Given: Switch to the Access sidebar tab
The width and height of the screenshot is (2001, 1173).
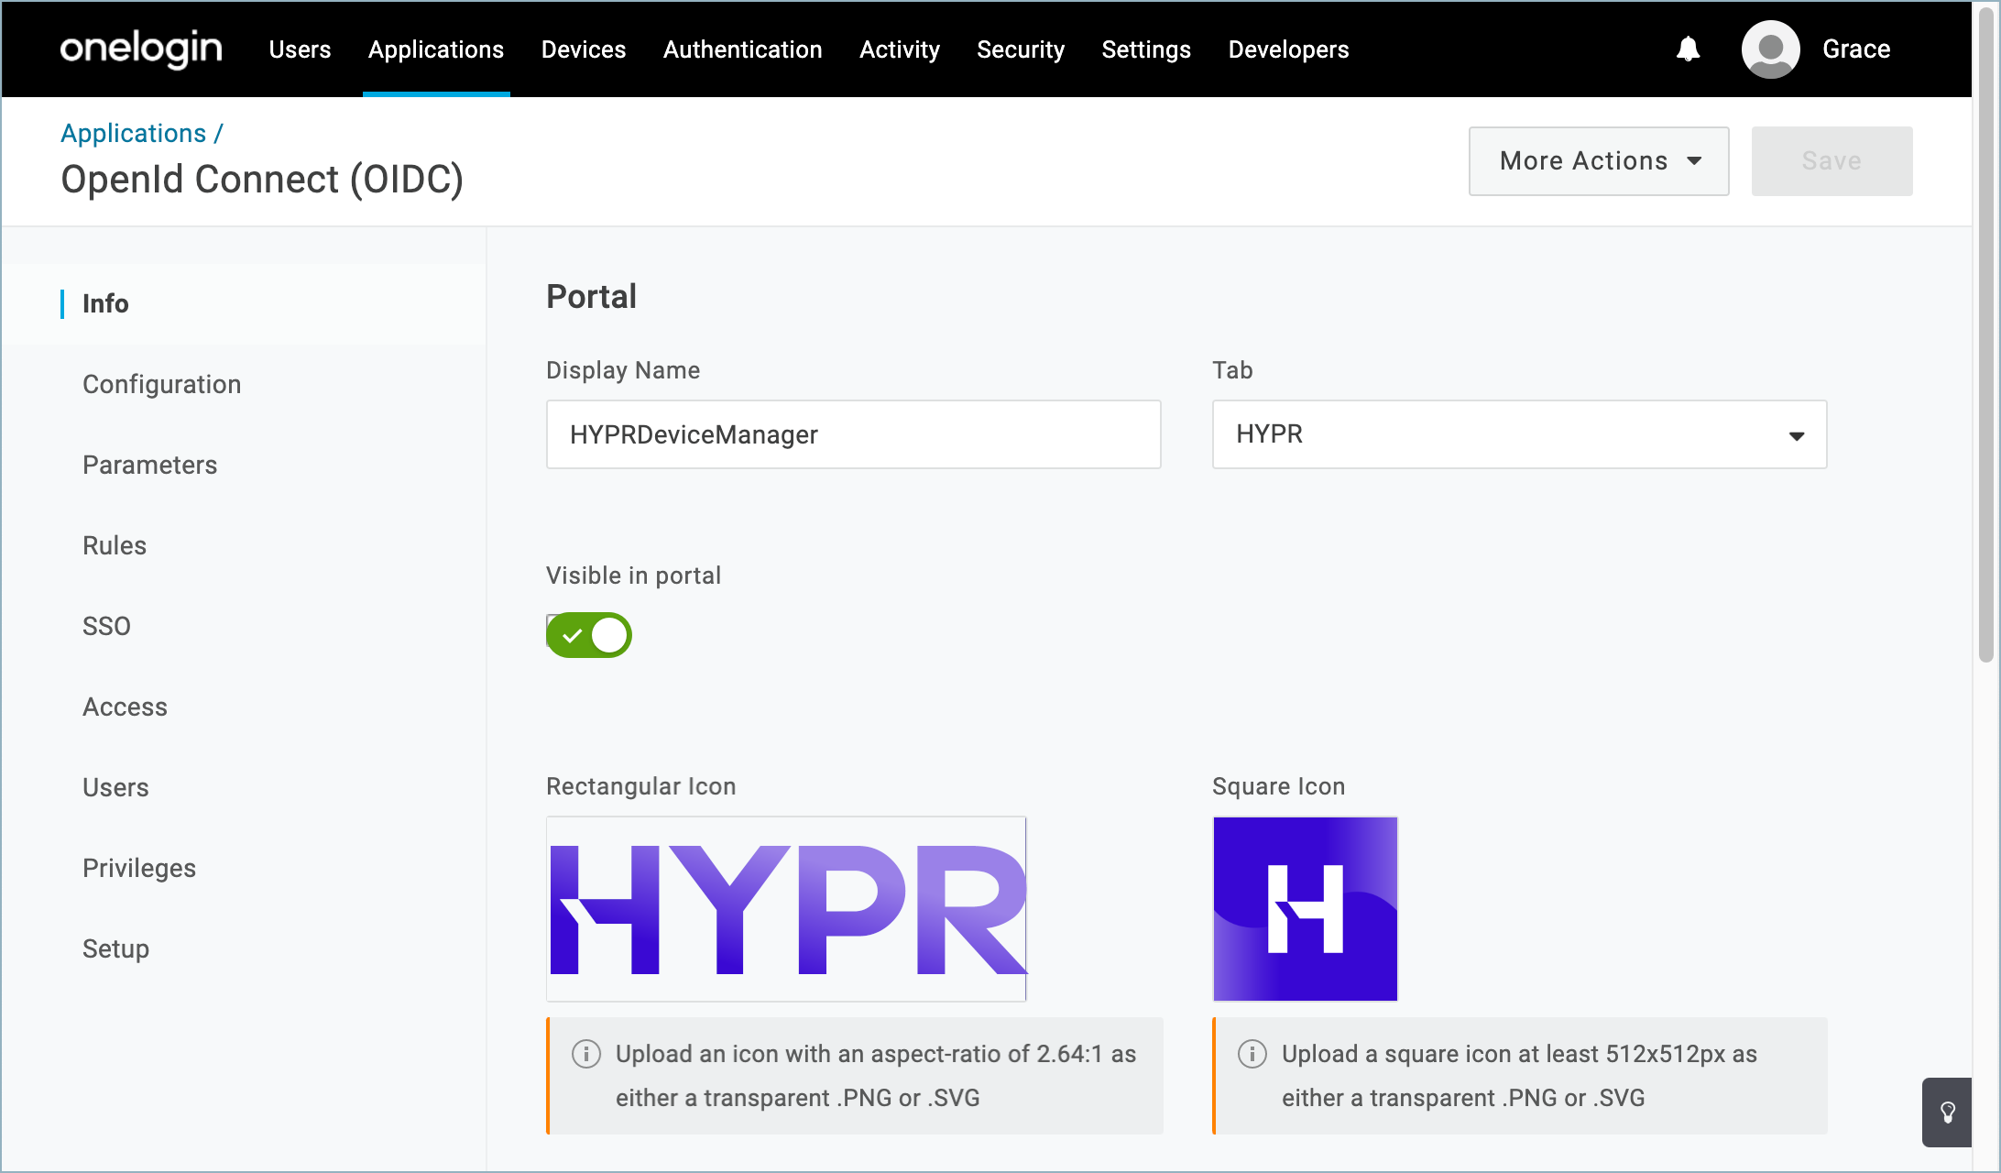Looking at the screenshot, I should click(x=126, y=707).
